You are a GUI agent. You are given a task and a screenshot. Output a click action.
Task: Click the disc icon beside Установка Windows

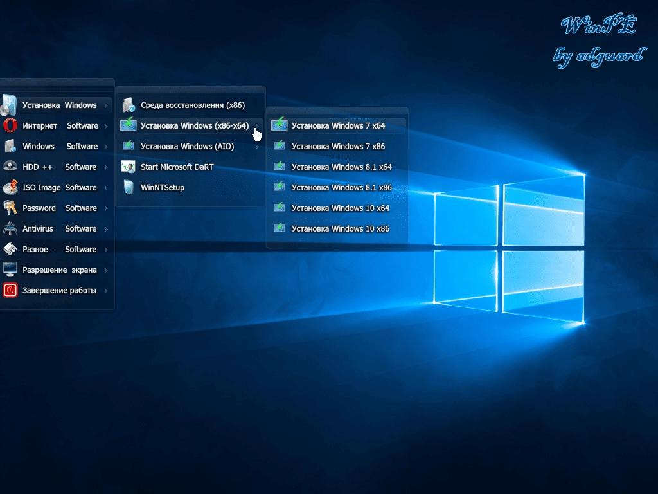point(9,105)
